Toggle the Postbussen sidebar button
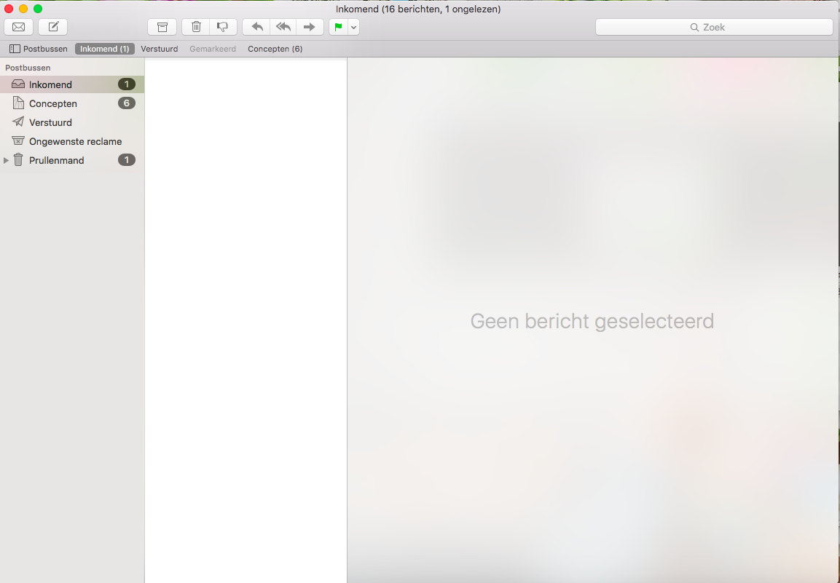Image resolution: width=840 pixels, height=583 pixels. coord(38,49)
